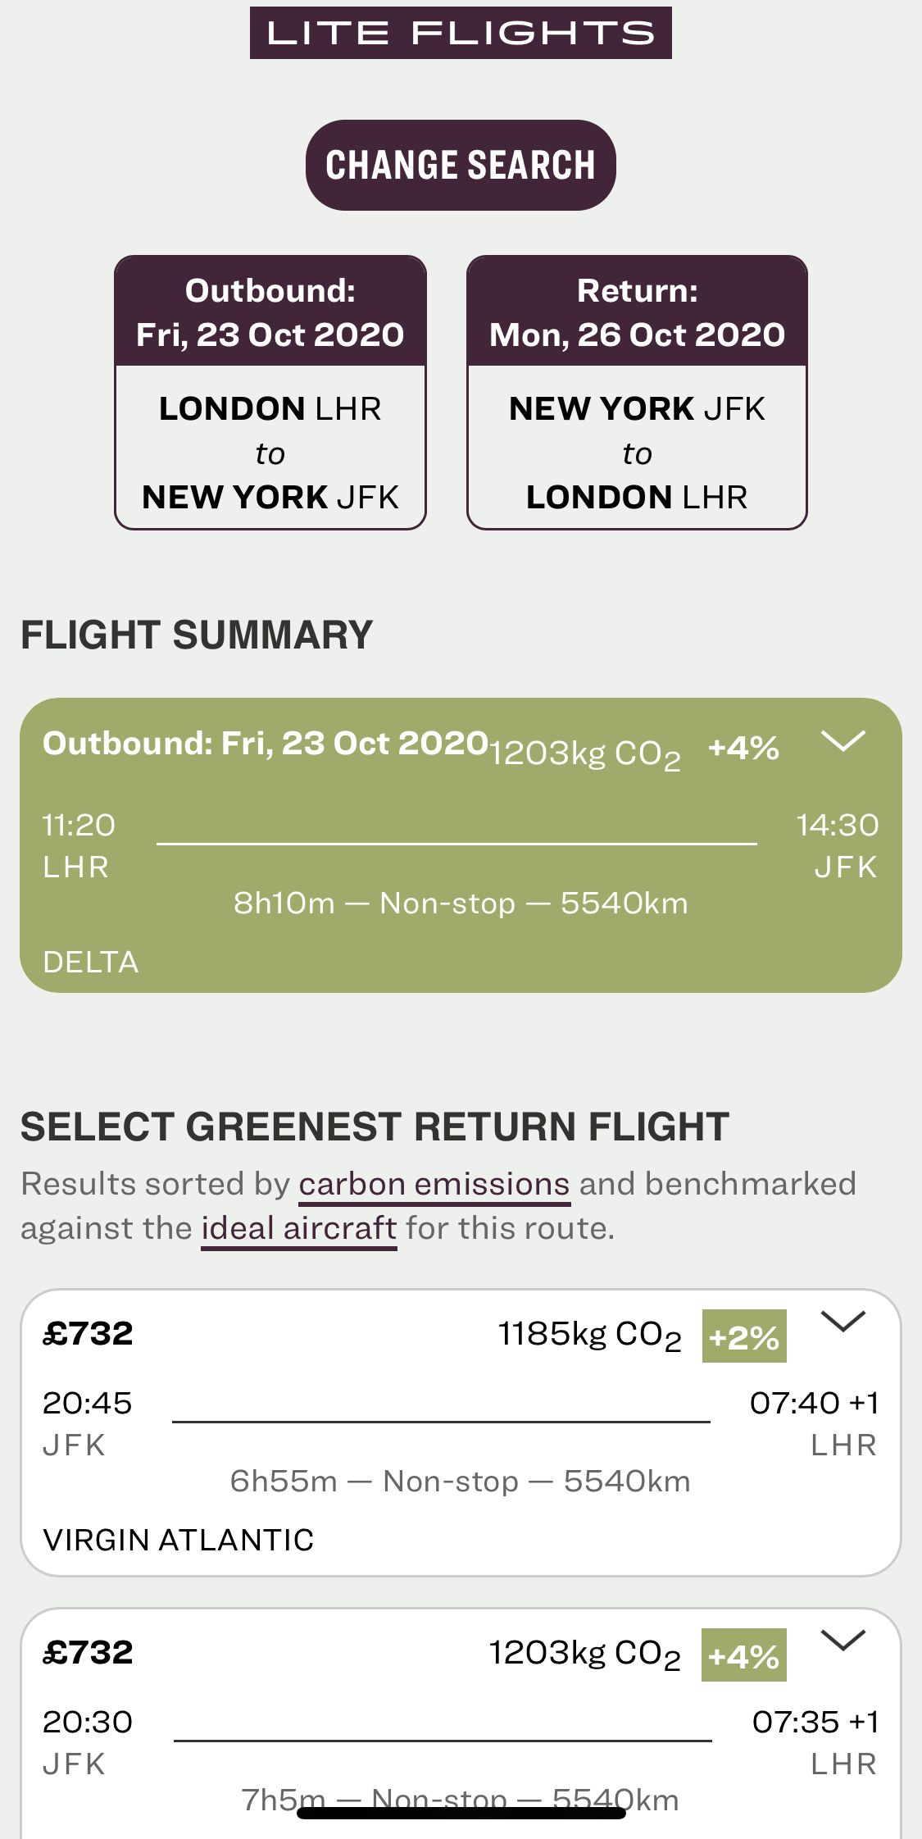Tap the £732 price on the 20:30 flight
922x1839 pixels.
click(88, 1653)
